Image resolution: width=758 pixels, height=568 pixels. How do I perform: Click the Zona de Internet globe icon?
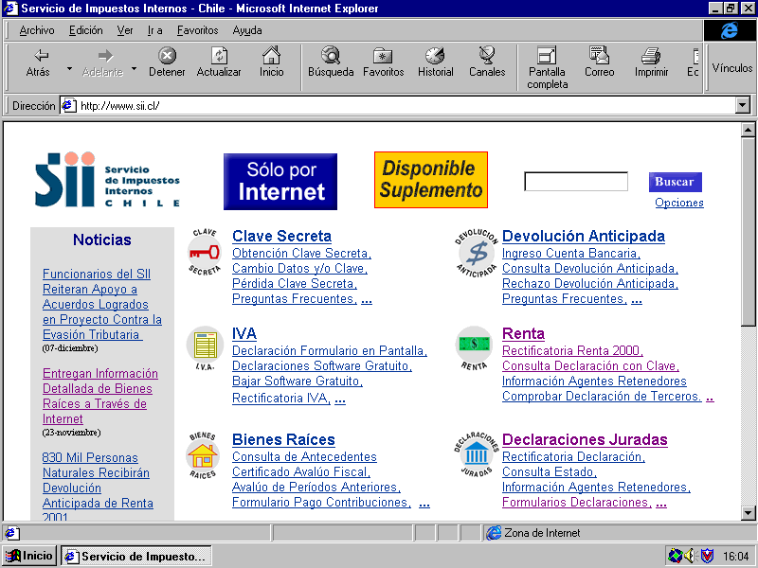pyautogui.click(x=494, y=533)
